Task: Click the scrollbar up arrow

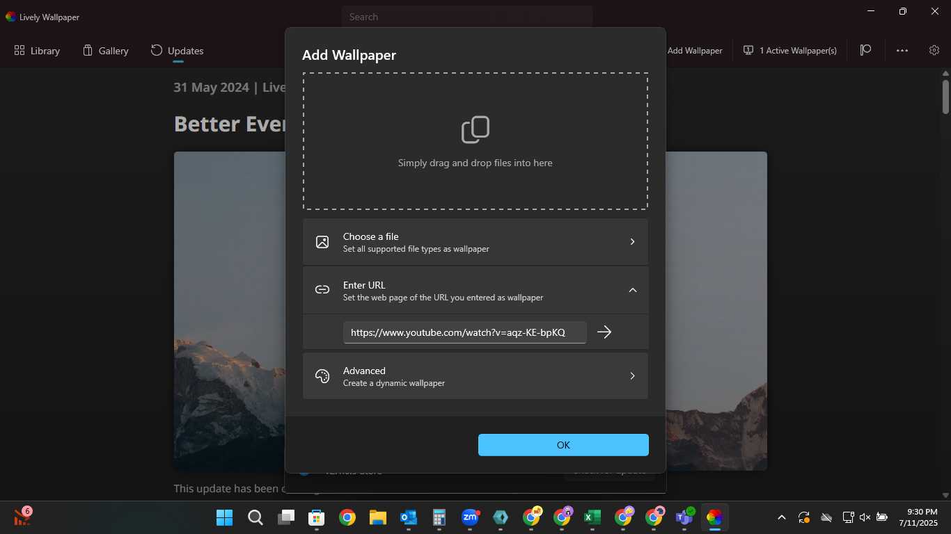Action: (x=945, y=73)
